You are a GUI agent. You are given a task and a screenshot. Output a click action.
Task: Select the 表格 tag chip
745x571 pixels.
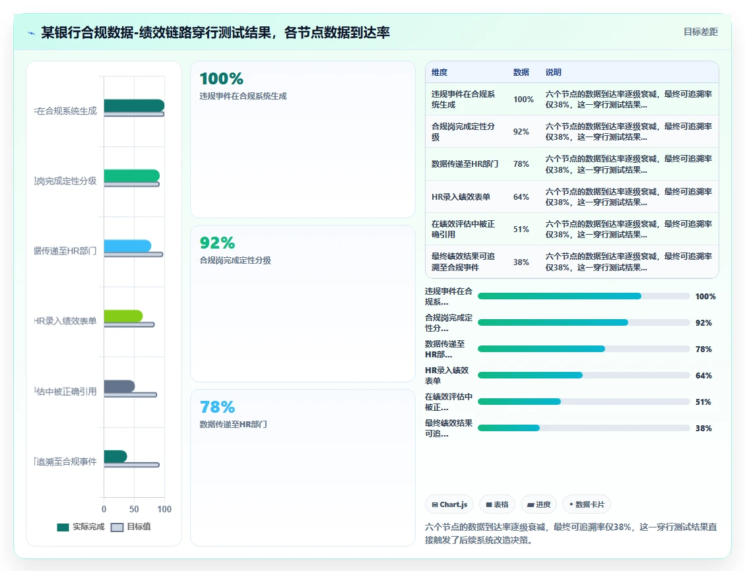(x=497, y=504)
